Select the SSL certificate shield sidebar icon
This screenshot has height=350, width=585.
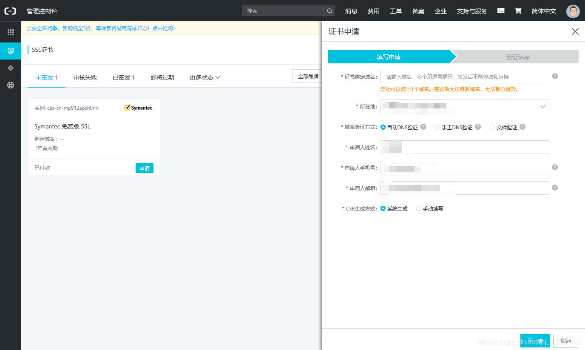pyautogui.click(x=11, y=51)
